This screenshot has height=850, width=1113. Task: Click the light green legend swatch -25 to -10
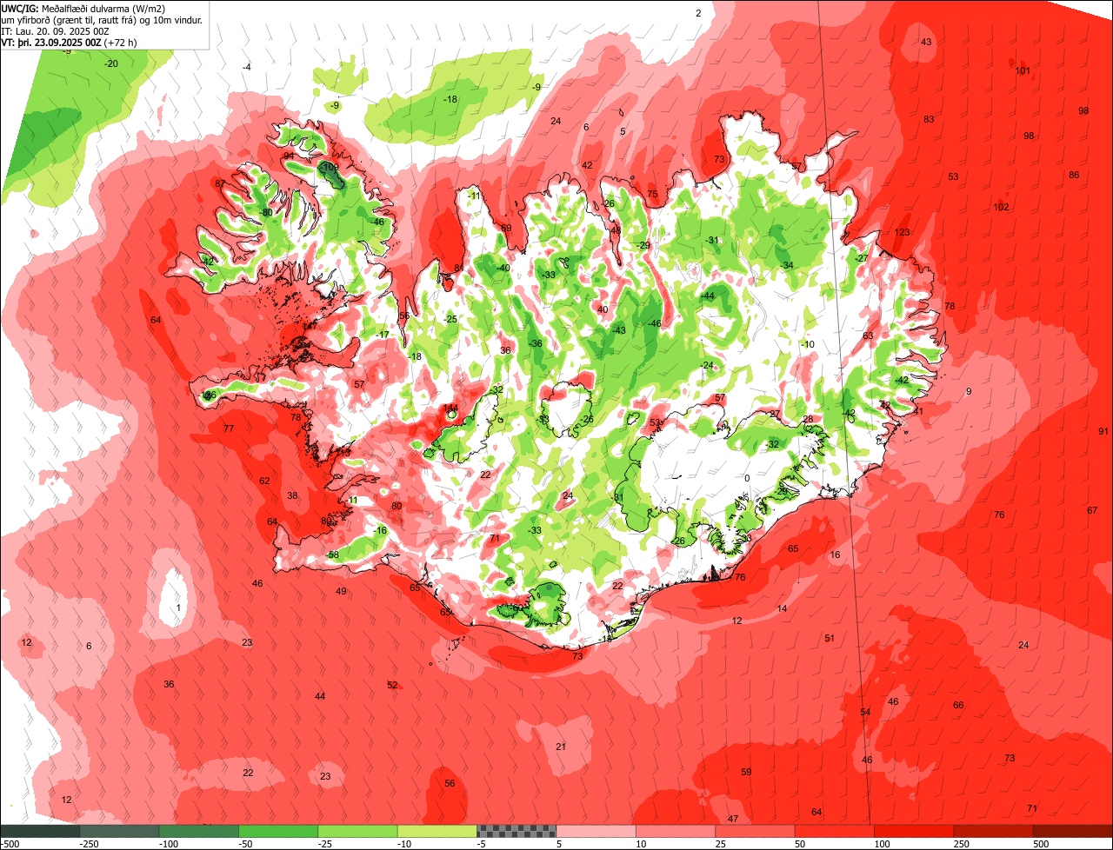coord(358,831)
